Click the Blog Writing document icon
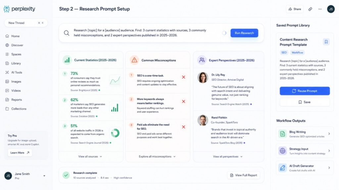Screen dimensions: 339x190 point(283,134)
